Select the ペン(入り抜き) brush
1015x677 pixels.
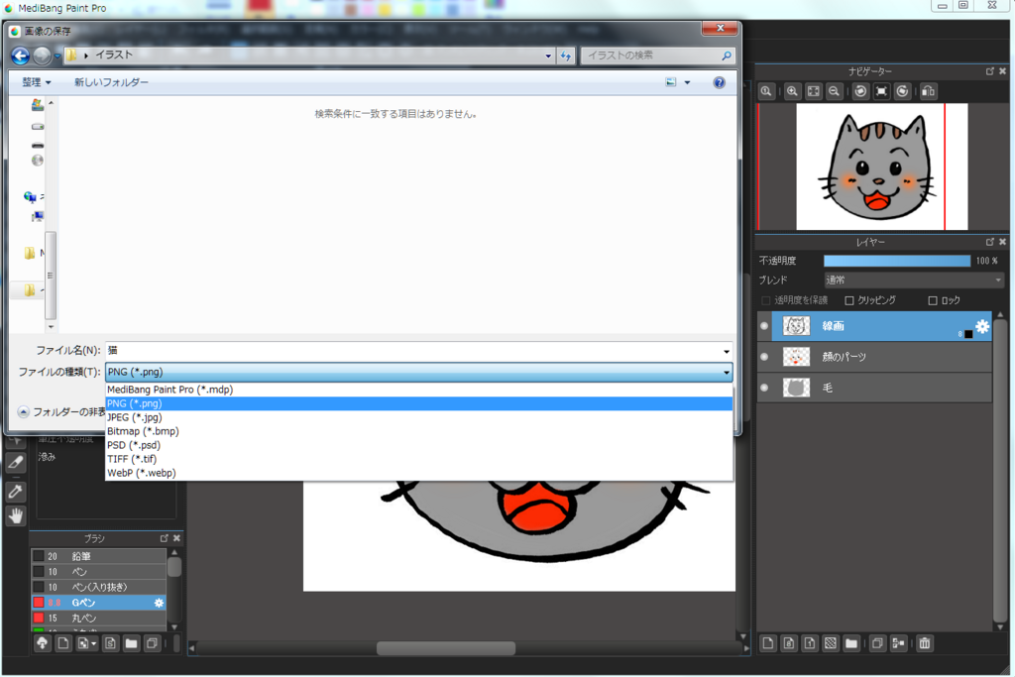click(x=98, y=587)
